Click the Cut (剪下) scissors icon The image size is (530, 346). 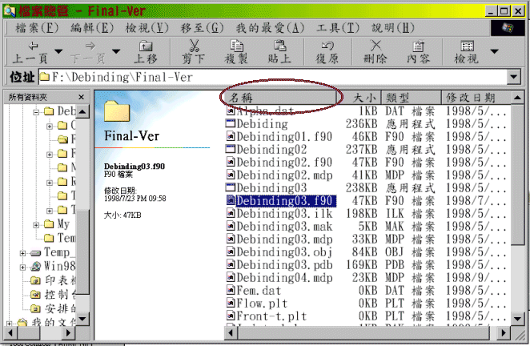(192, 52)
